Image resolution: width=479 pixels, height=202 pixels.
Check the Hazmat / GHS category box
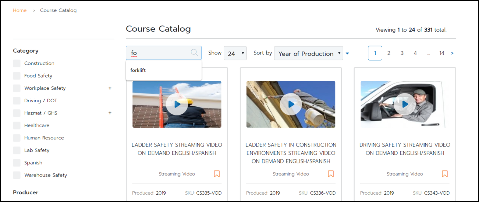17,113
